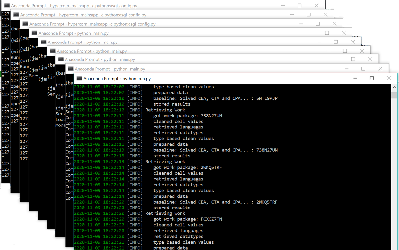
Task: Click 'stored results' logged at 18:22:13
Action: 172,156
